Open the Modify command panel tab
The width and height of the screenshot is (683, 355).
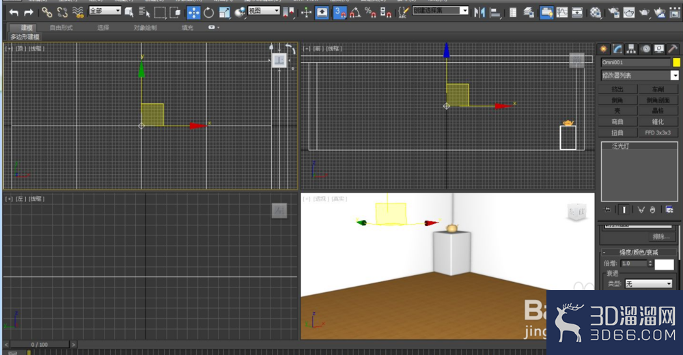click(617, 48)
